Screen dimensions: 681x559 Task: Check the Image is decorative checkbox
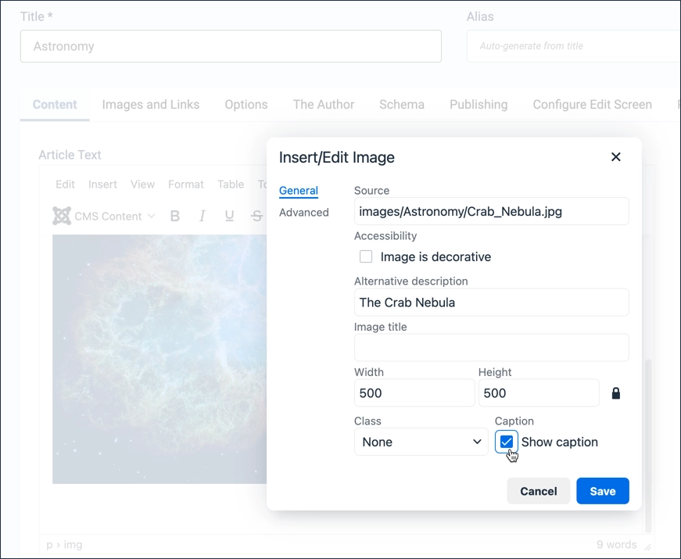coord(366,256)
